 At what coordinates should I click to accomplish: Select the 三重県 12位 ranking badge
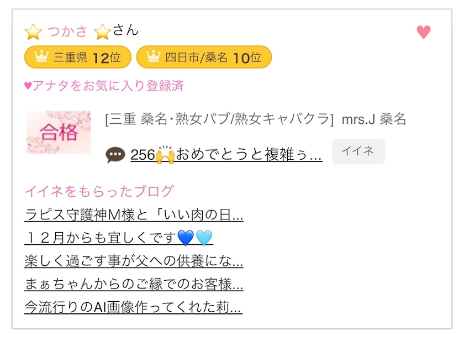(78, 57)
